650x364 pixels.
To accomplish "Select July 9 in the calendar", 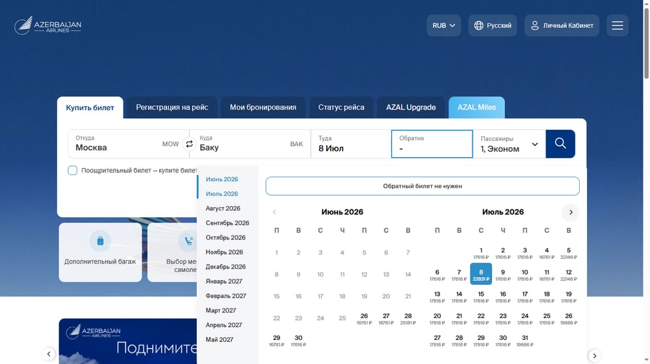I will point(503,274).
